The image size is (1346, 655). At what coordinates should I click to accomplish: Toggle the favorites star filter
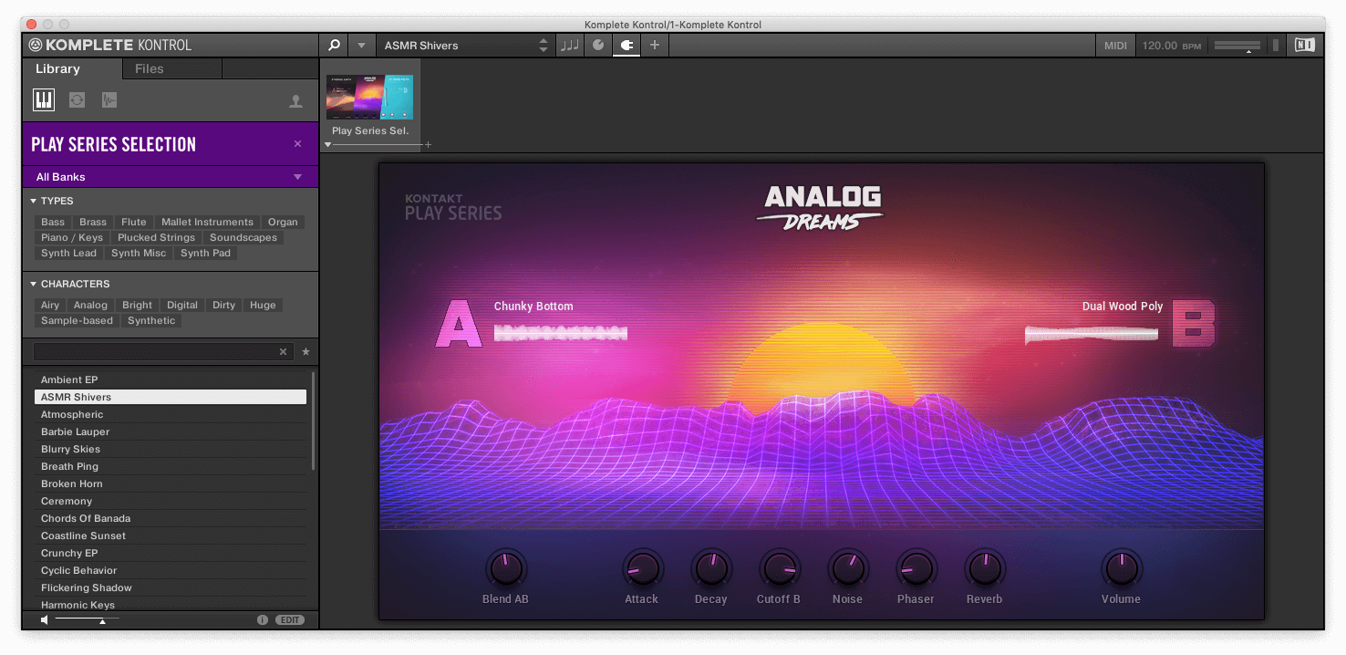[305, 351]
